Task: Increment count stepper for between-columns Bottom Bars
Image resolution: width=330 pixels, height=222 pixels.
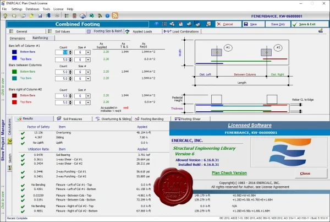Action: click(x=70, y=71)
